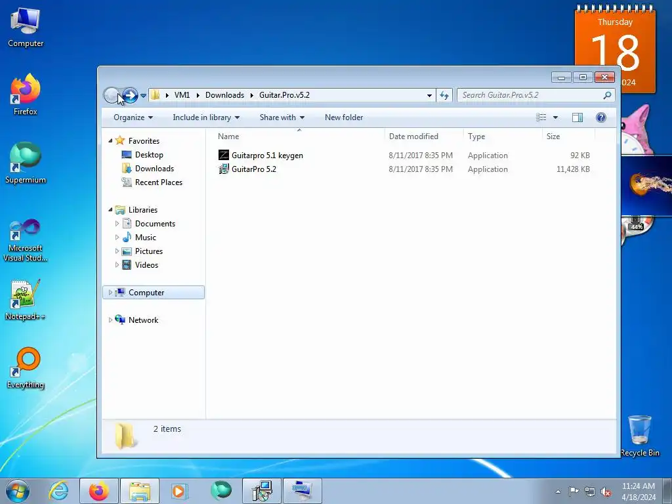Click Windows Media Player on the taskbar
This screenshot has height=504, width=672.
180,491
